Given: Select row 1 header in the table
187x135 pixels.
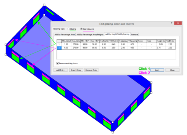Looking at the screenshot, I should 59,44.
